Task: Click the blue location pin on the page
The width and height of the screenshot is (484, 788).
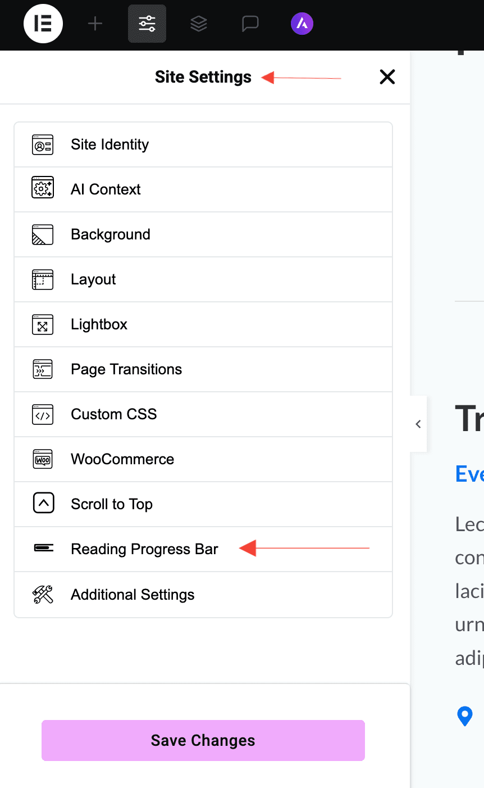Action: point(464,716)
